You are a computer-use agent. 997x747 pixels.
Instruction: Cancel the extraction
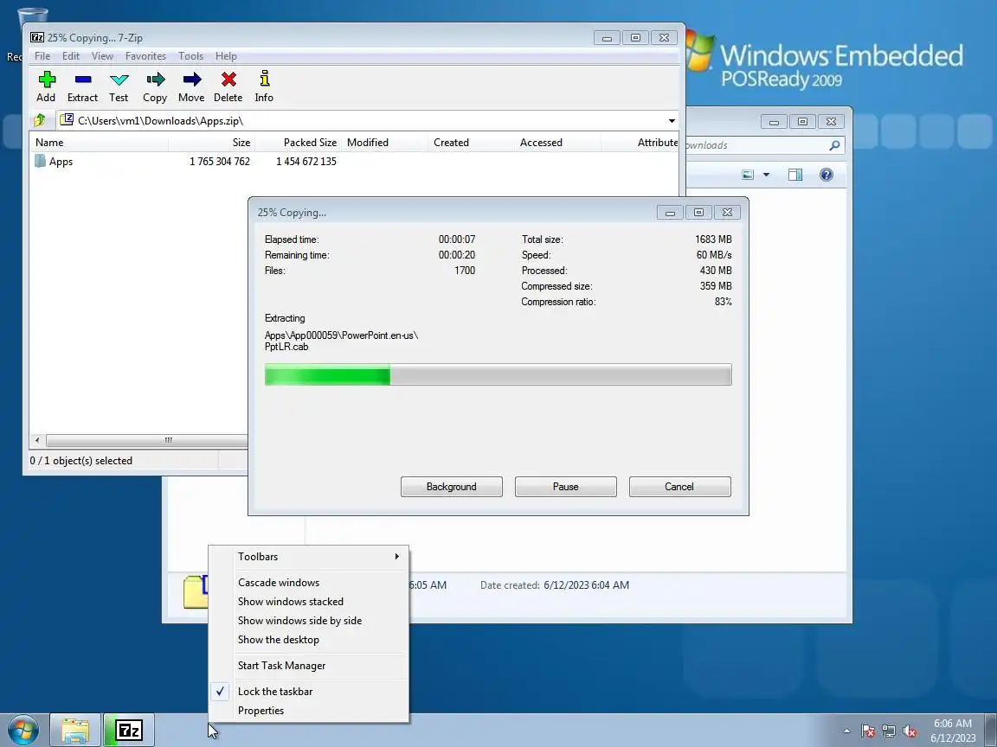(x=679, y=487)
